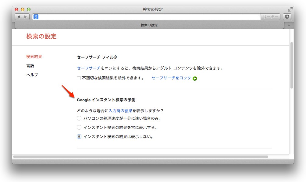The width and height of the screenshot is (306, 182).
Task: Toggle full screen arrows in title bar
Action: [290, 9]
